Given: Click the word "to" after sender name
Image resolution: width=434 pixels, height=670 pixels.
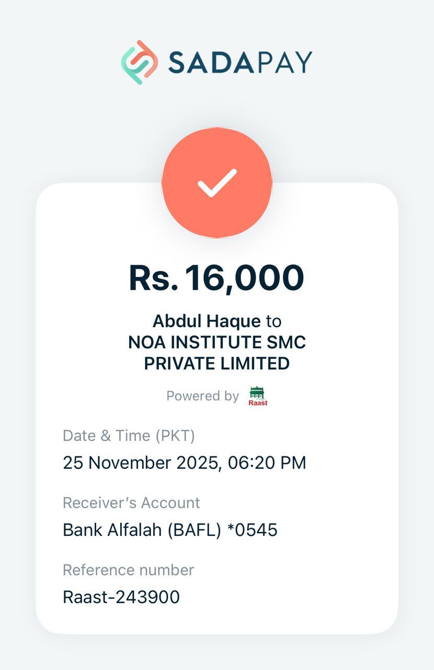Looking at the screenshot, I should tap(273, 321).
